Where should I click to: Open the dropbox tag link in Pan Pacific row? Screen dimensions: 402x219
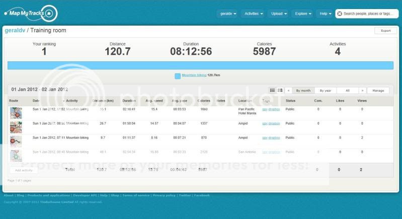pos(274,109)
